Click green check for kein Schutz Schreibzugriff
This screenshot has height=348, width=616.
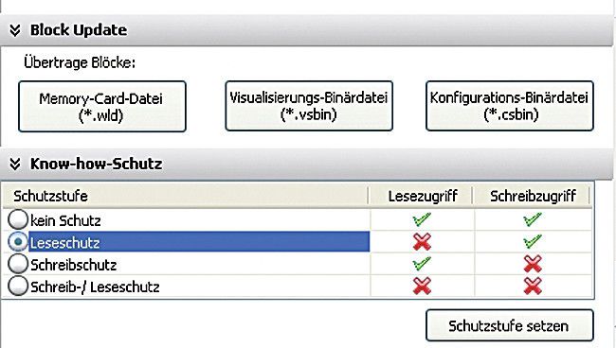click(533, 219)
